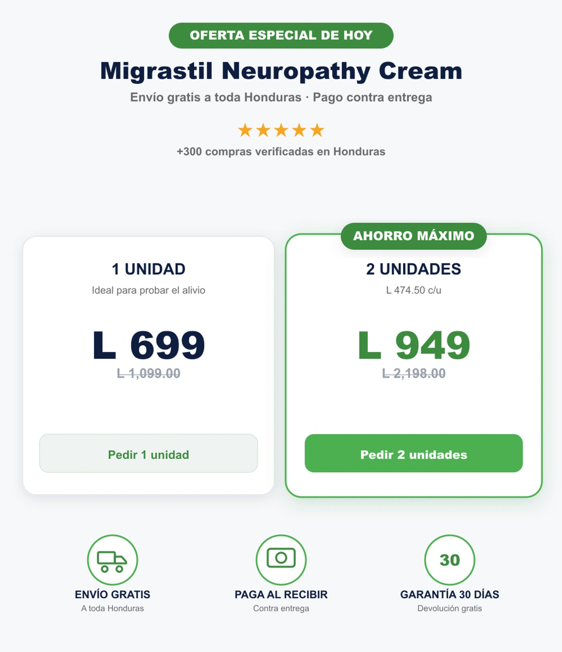Select the '2 UNIDADES' card heading
The height and width of the screenshot is (652, 562).
point(414,269)
